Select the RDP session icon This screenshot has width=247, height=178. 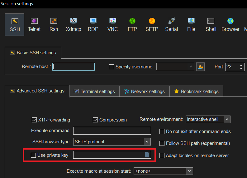point(93,24)
